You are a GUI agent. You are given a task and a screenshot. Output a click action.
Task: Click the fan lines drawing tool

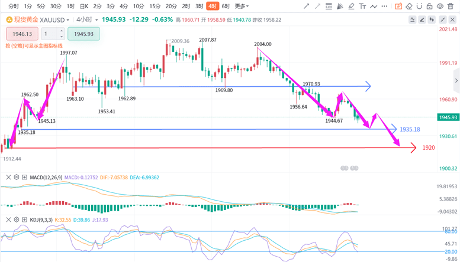(340, 6)
